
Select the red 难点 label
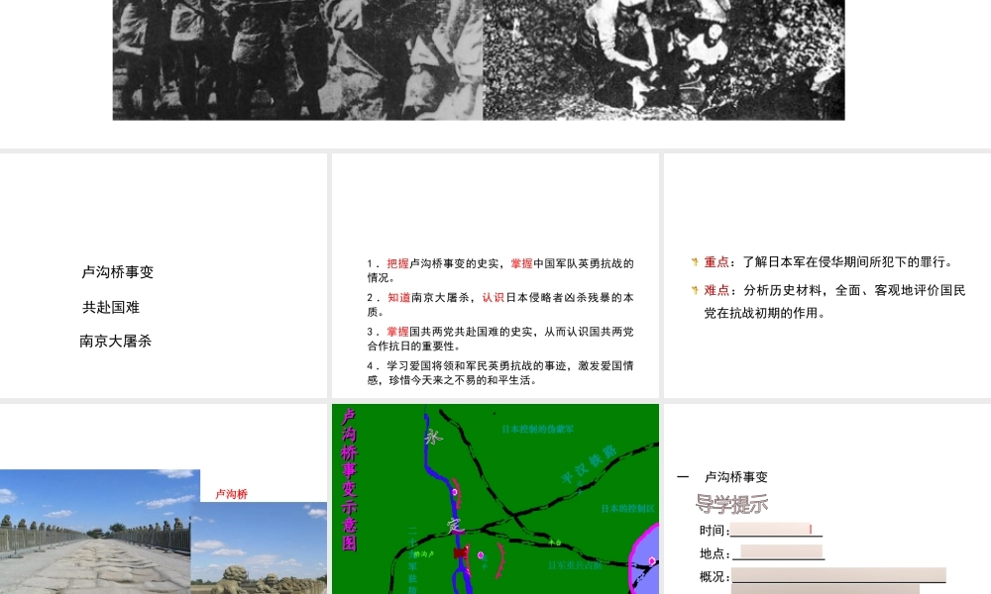716,290
